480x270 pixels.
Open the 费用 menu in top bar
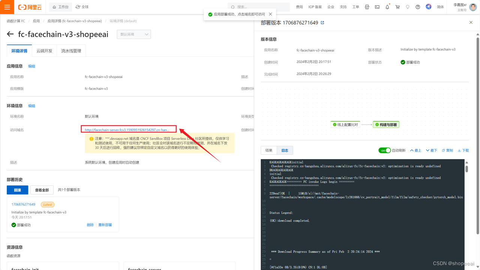click(x=299, y=7)
